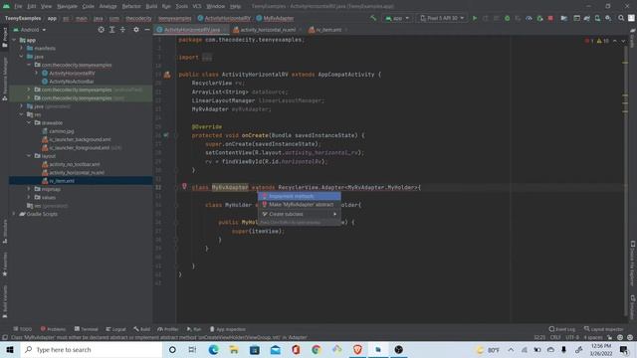Viewport: 637px width, 358px height.
Task: Open Microsoft Edge from taskbar
Action: coord(213,349)
